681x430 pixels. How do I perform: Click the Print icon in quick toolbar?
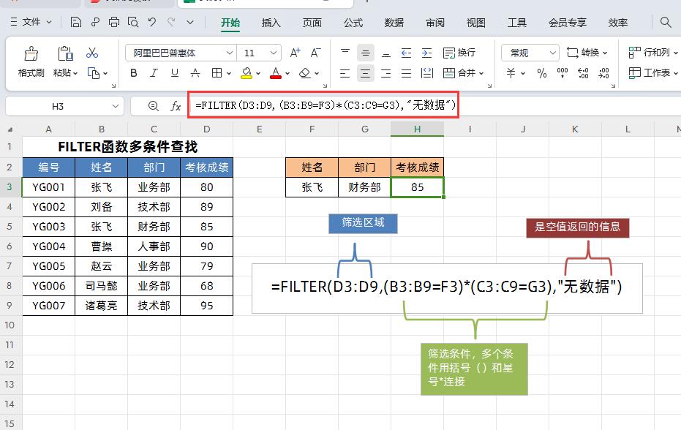(x=114, y=23)
